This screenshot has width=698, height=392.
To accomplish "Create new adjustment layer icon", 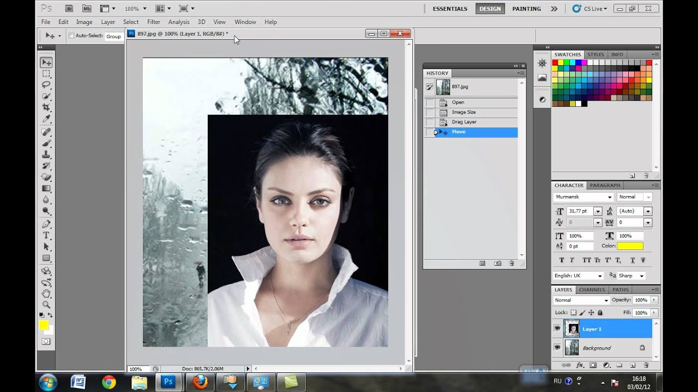I will tap(606, 365).
